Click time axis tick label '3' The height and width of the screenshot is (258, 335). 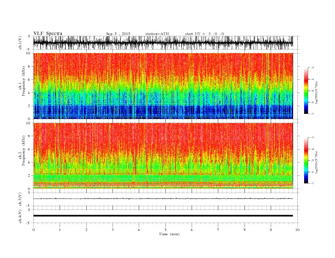coord(113,230)
